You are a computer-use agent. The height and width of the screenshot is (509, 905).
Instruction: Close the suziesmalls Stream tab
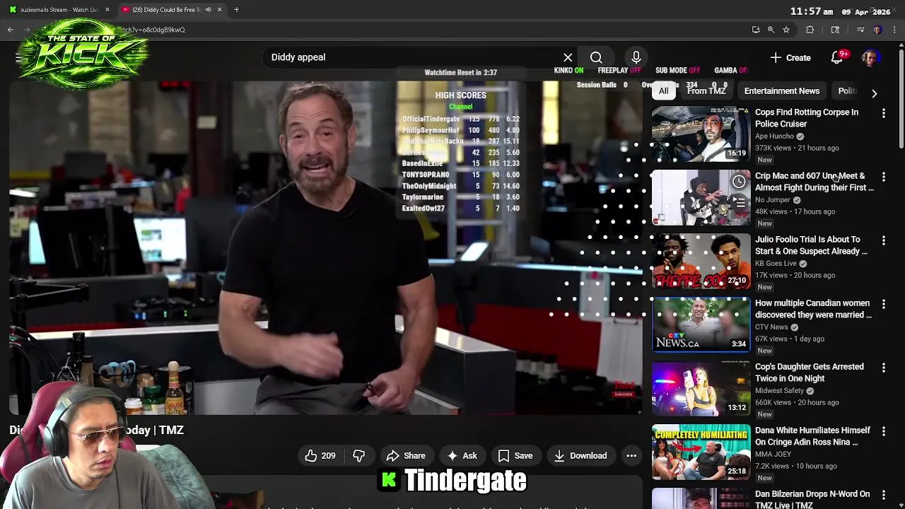pos(107,10)
